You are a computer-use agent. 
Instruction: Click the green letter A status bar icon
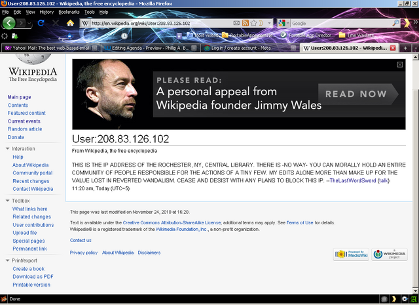(413, 299)
